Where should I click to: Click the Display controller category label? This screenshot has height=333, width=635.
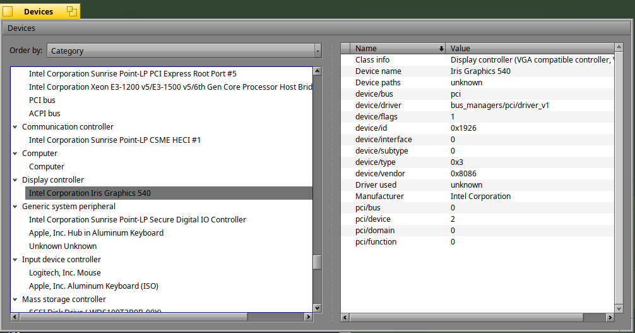coord(52,180)
